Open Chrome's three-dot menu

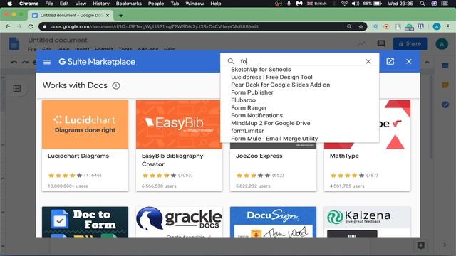[448, 26]
